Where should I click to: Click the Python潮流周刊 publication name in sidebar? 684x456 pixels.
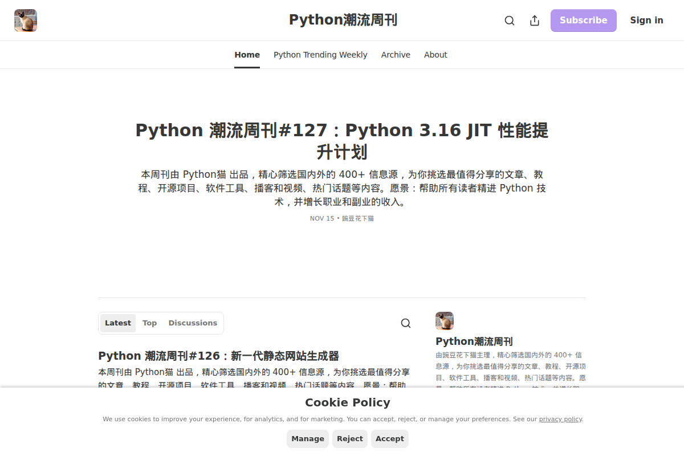pyautogui.click(x=474, y=341)
